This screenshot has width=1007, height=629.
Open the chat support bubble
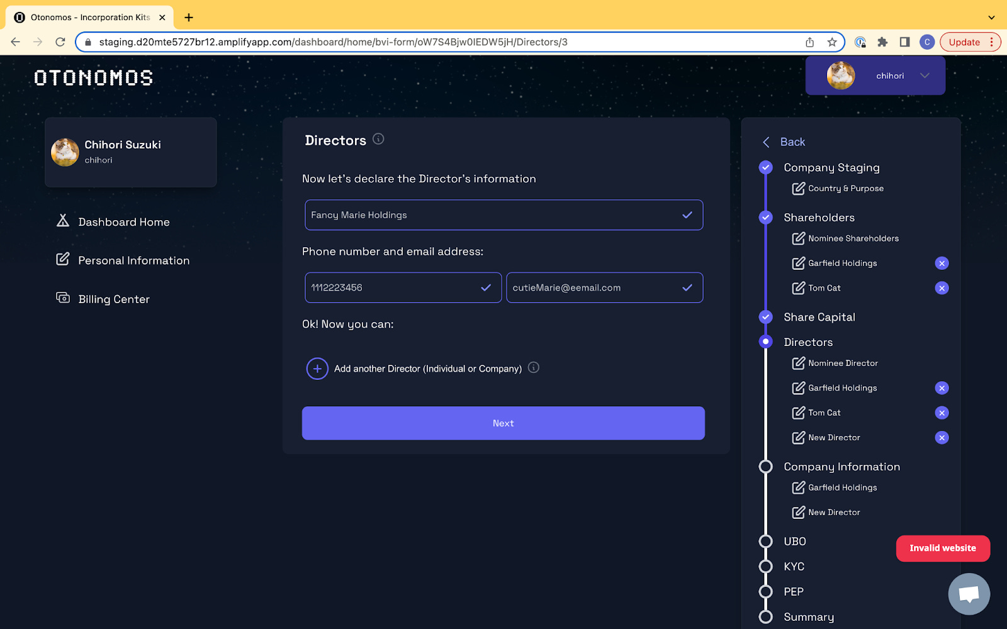(x=969, y=594)
